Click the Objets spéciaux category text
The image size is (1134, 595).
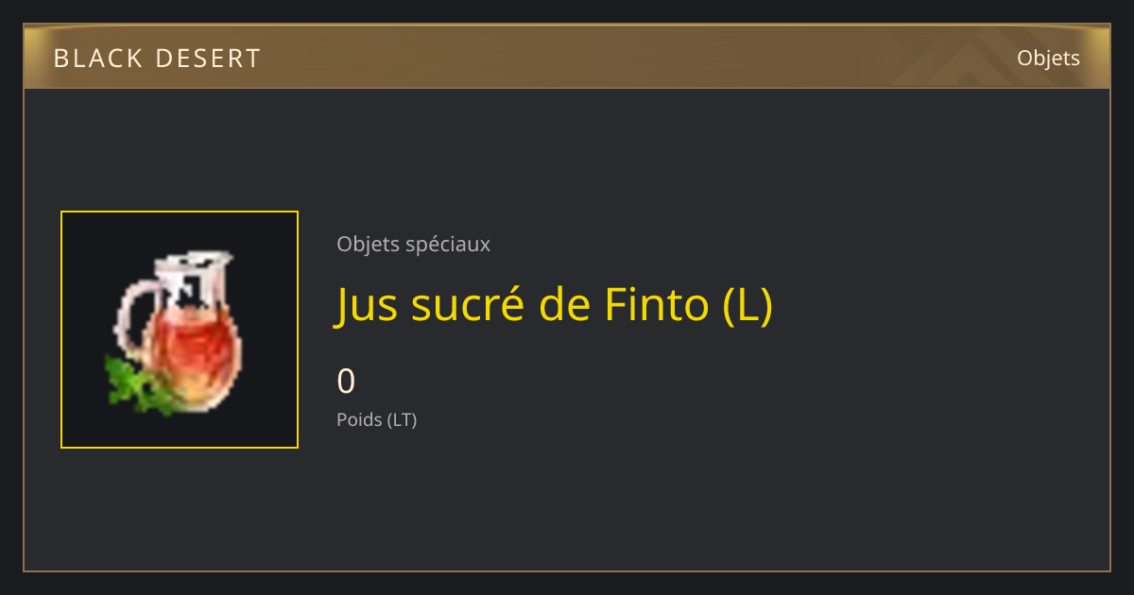pos(413,244)
